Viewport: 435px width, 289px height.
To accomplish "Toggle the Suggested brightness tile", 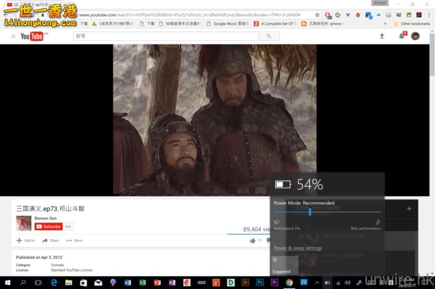I will [285, 265].
